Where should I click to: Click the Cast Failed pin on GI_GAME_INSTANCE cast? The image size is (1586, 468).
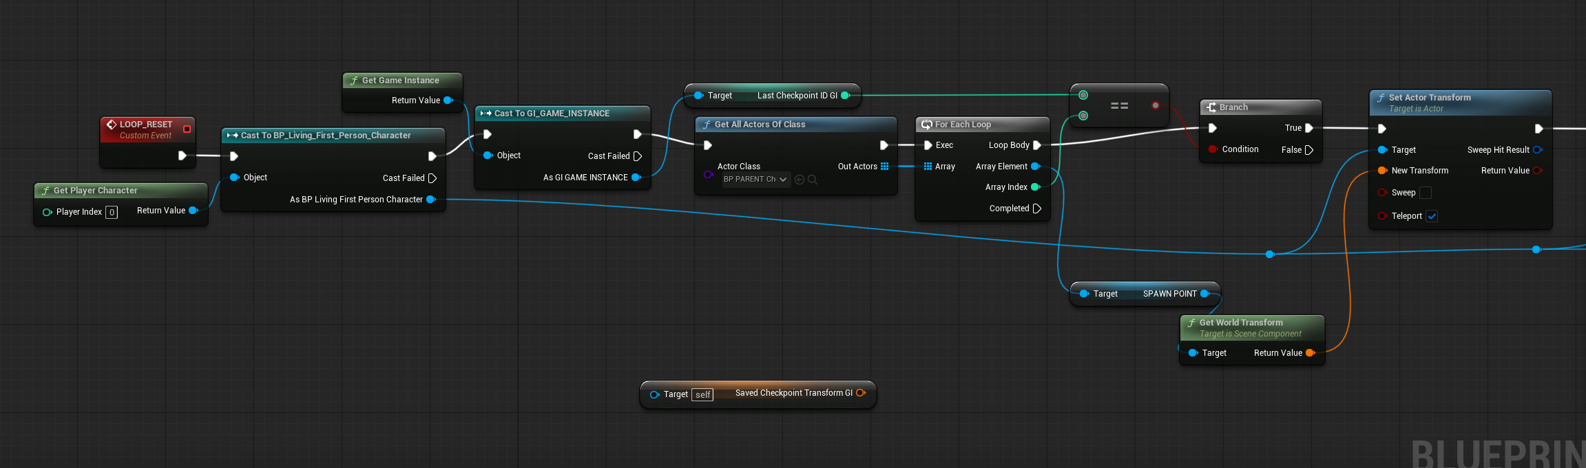pos(638,156)
